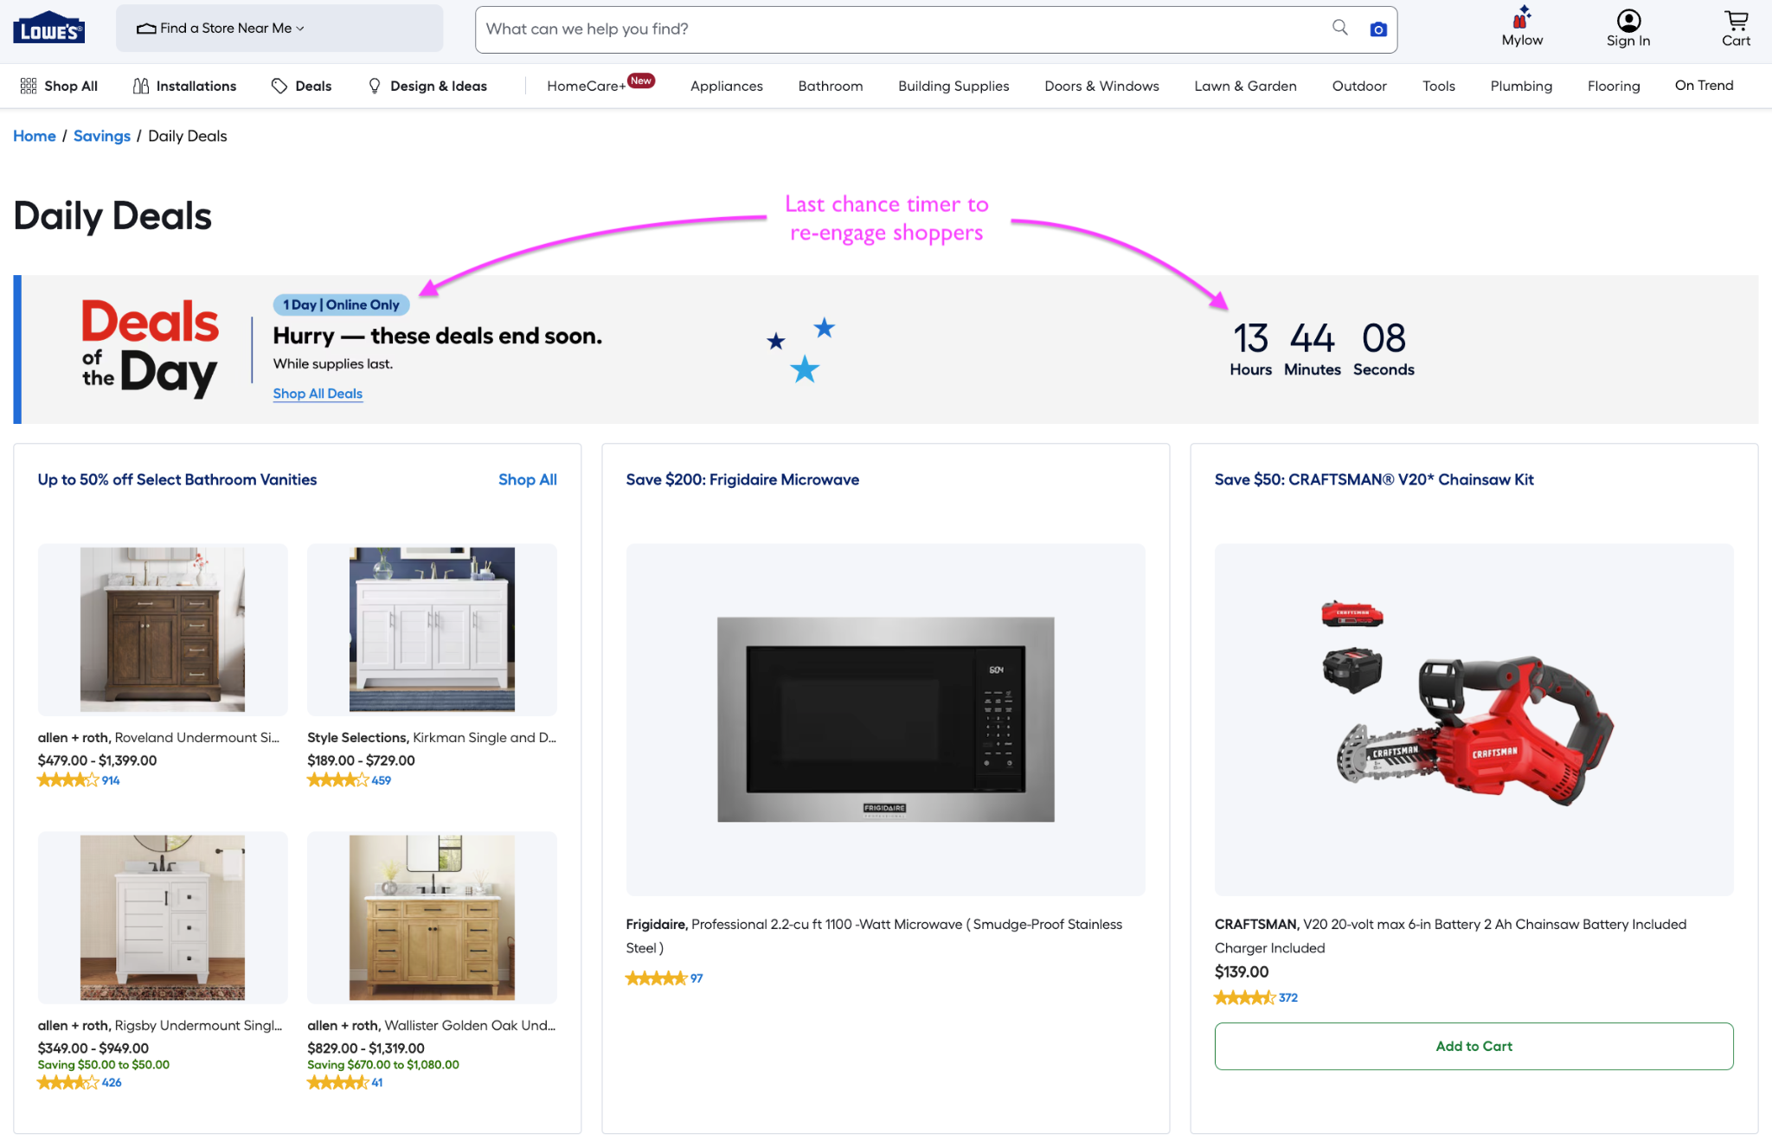Screen dimensions: 1772x1141
Task: Click the 372 reviews star rating
Action: click(1256, 997)
